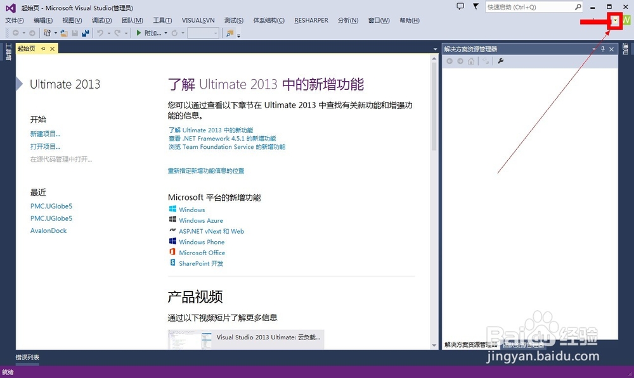The width and height of the screenshot is (634, 378).
Task: Click the Visual Studio logo icon
Action: click(x=11, y=8)
